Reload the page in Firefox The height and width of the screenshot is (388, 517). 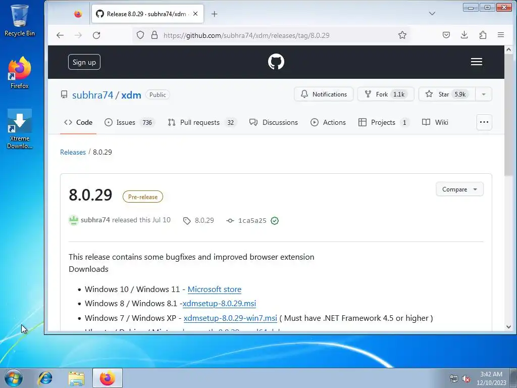[96, 35]
